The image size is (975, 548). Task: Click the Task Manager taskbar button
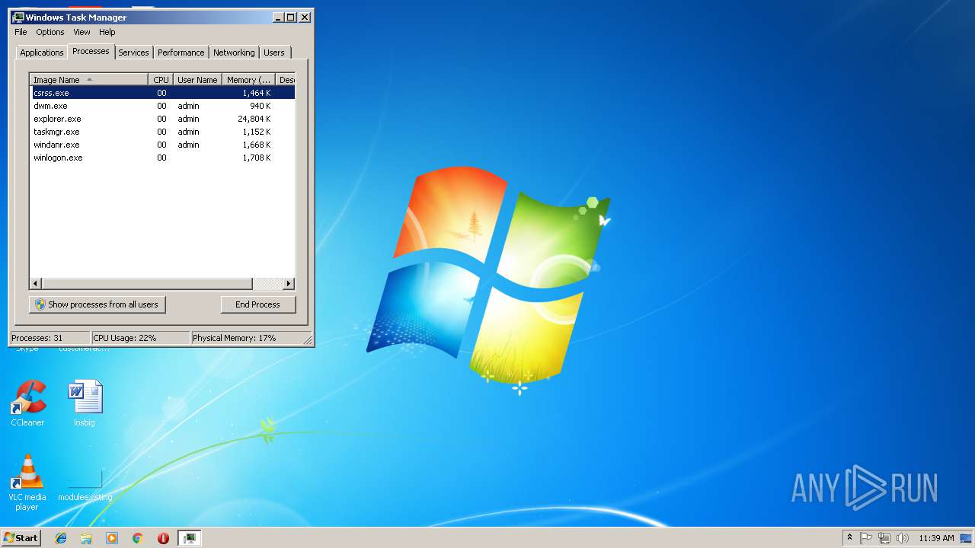click(x=190, y=538)
